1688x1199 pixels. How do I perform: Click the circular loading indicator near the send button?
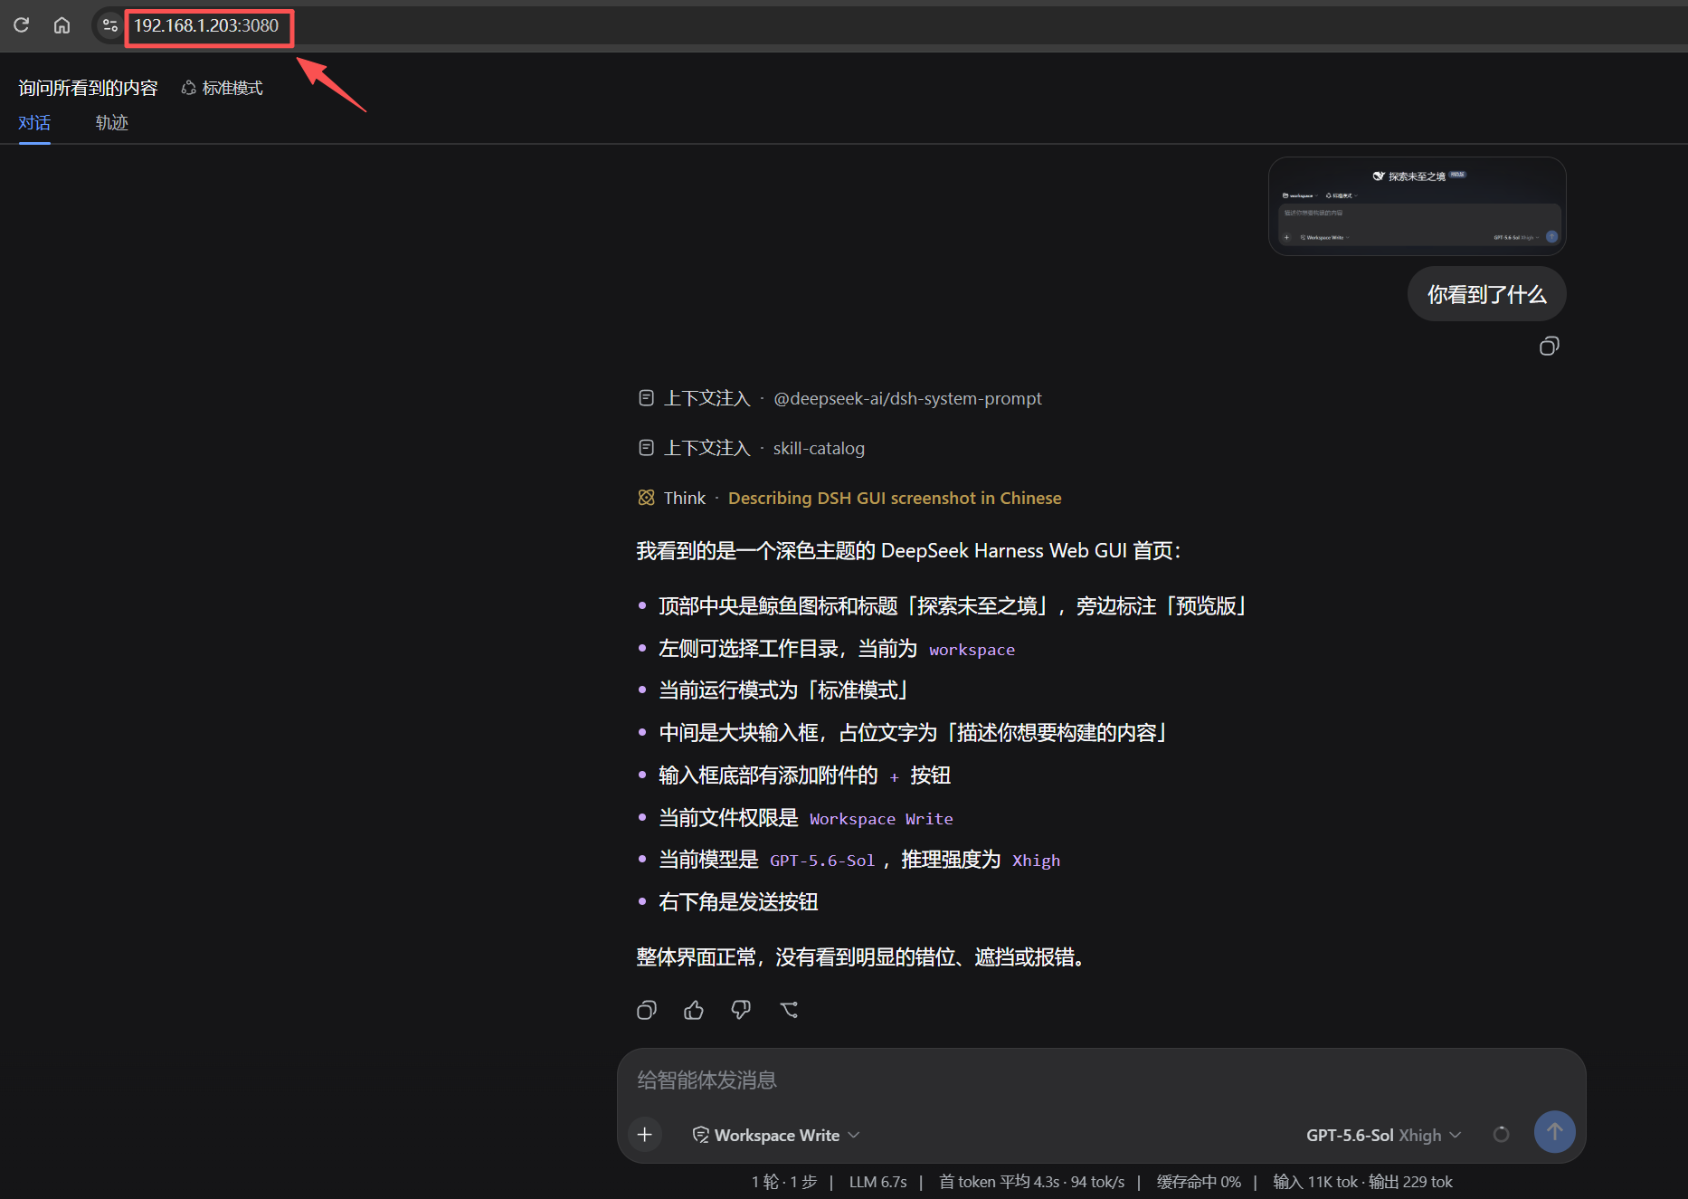1501,1134
